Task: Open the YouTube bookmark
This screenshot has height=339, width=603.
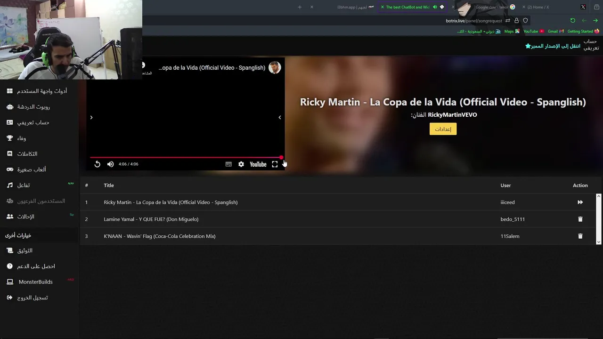Action: 534,32
